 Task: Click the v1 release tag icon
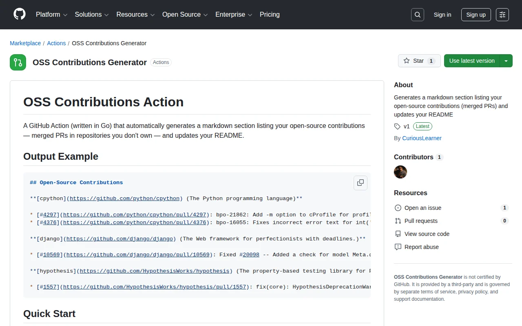pos(397,126)
